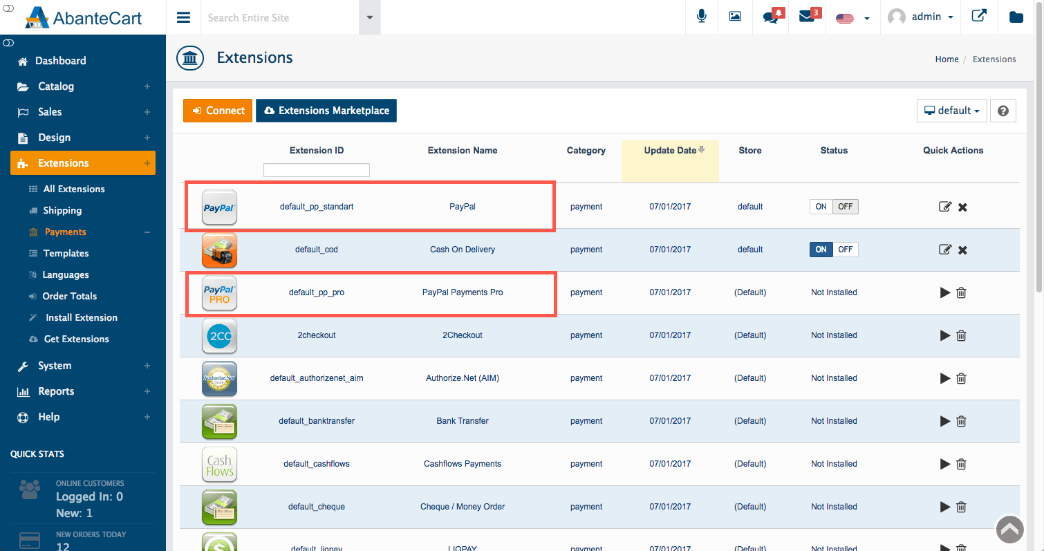
Task: Click Home breadcrumb link
Action: [947, 59]
